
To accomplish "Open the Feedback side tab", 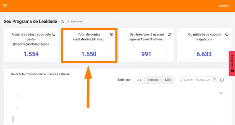I will 232,63.
